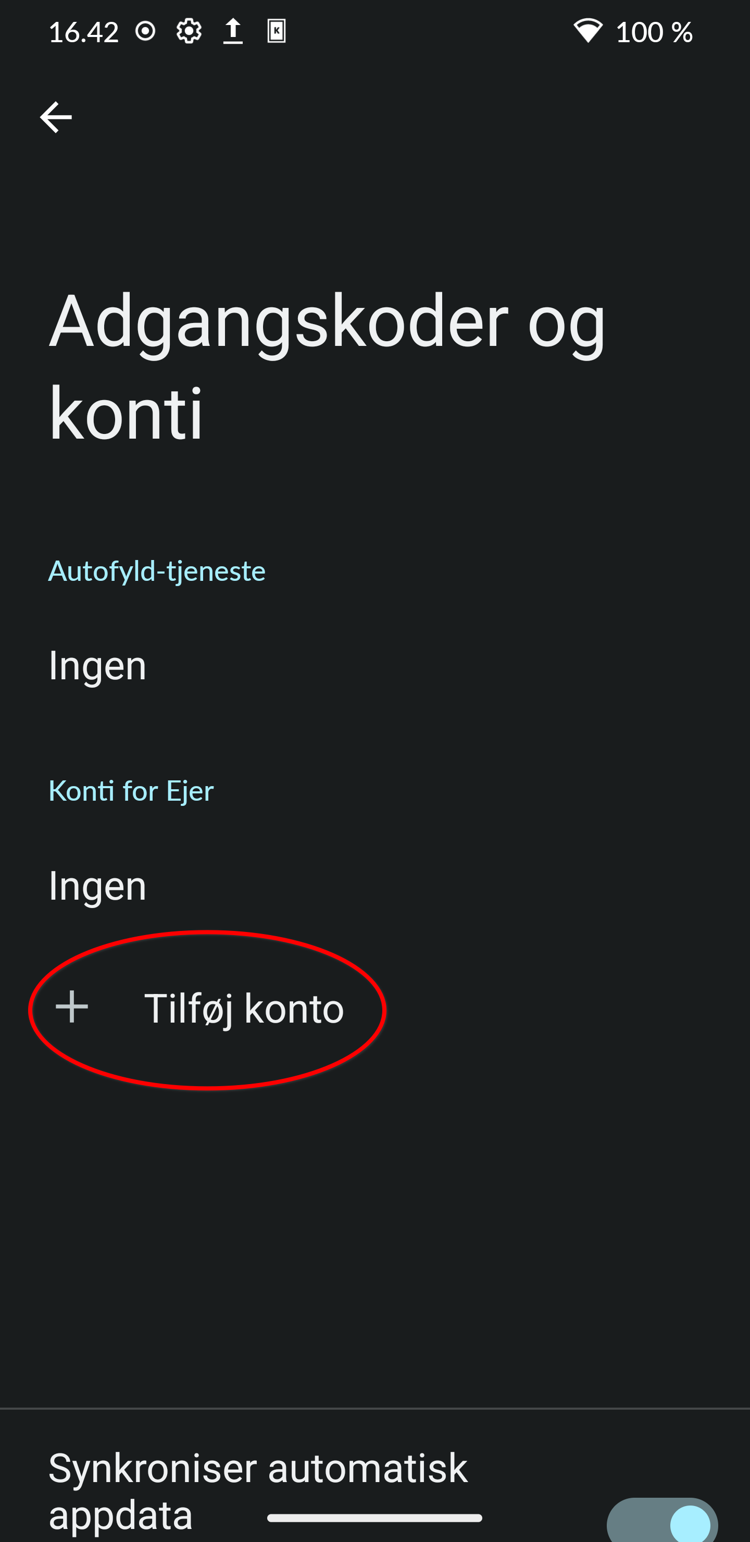Tap the 16.42 clock in status bar
The image size is (750, 1542).
pyautogui.click(x=84, y=32)
